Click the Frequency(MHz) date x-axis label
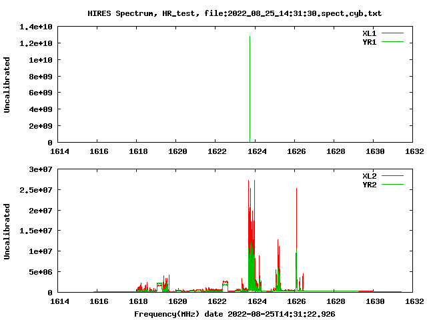 [234, 314]
